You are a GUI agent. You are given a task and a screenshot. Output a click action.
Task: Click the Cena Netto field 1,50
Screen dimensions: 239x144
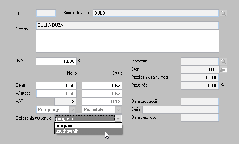coord(56,86)
